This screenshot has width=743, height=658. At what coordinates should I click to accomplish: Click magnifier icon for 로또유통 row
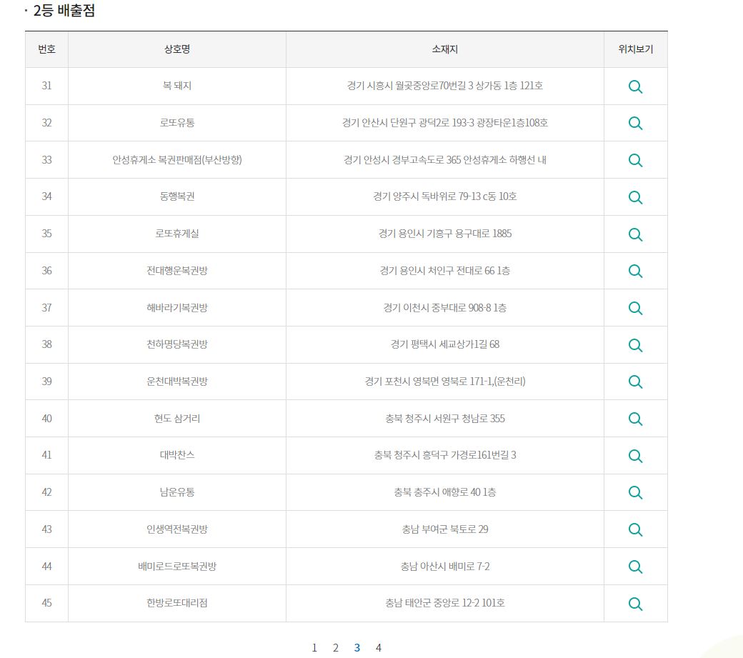[635, 123]
